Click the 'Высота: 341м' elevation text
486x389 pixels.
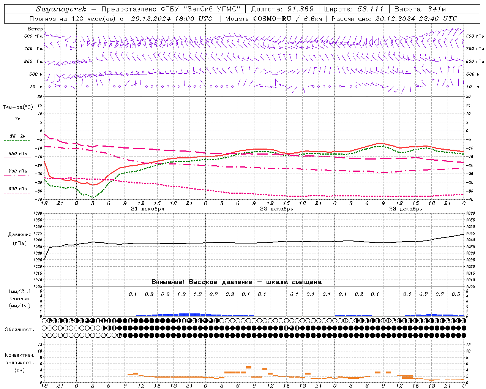420,9
